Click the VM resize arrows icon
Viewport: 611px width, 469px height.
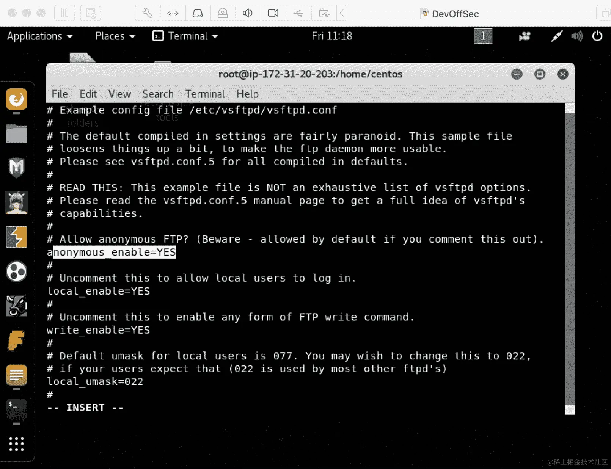coord(173,13)
